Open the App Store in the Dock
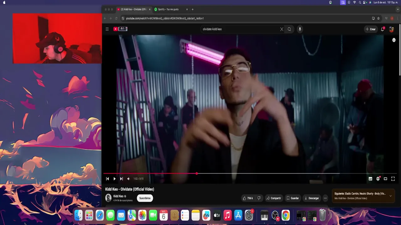The height and width of the screenshot is (225, 401). click(x=238, y=215)
